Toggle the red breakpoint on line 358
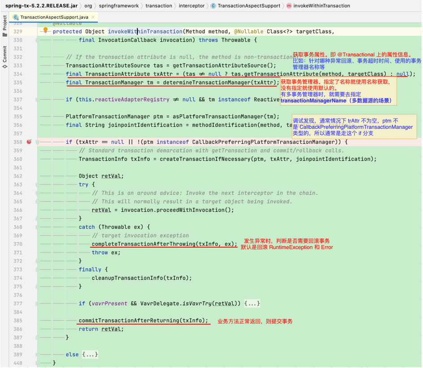The width and height of the screenshot is (423, 368). pyautogui.click(x=28, y=142)
